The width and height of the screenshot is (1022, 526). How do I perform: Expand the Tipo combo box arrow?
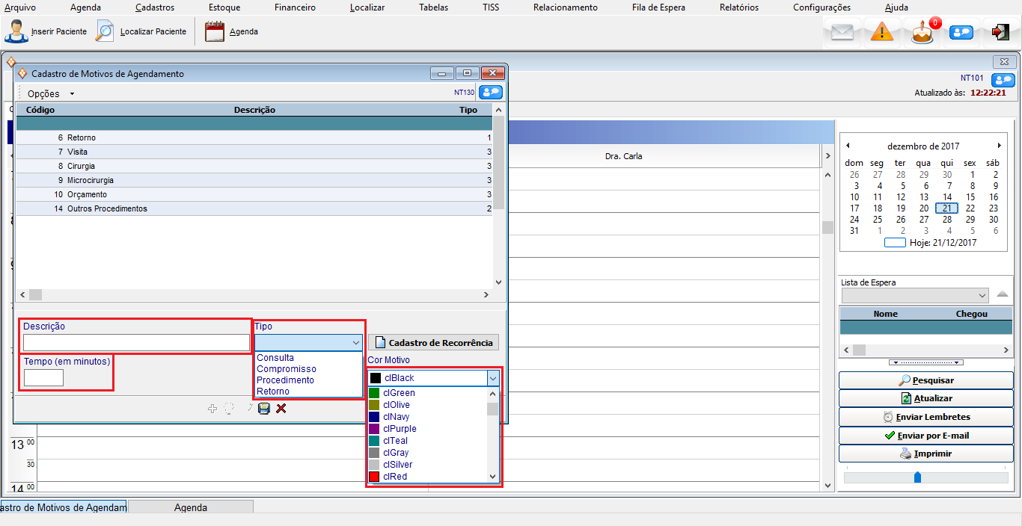click(355, 342)
